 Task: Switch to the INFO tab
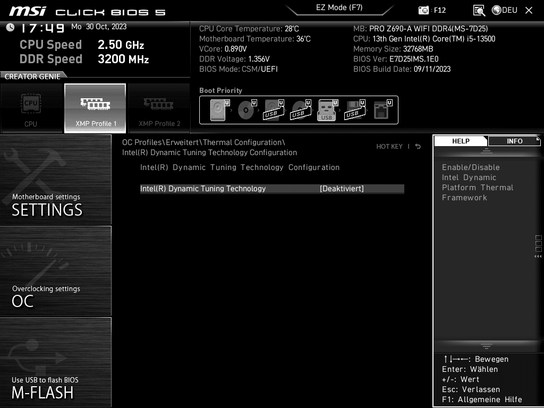[514, 141]
